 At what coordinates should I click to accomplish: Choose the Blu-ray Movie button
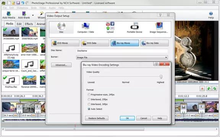pos(125,43)
